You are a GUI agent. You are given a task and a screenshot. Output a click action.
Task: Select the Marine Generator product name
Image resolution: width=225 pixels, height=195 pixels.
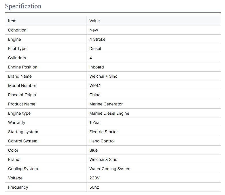(106, 104)
